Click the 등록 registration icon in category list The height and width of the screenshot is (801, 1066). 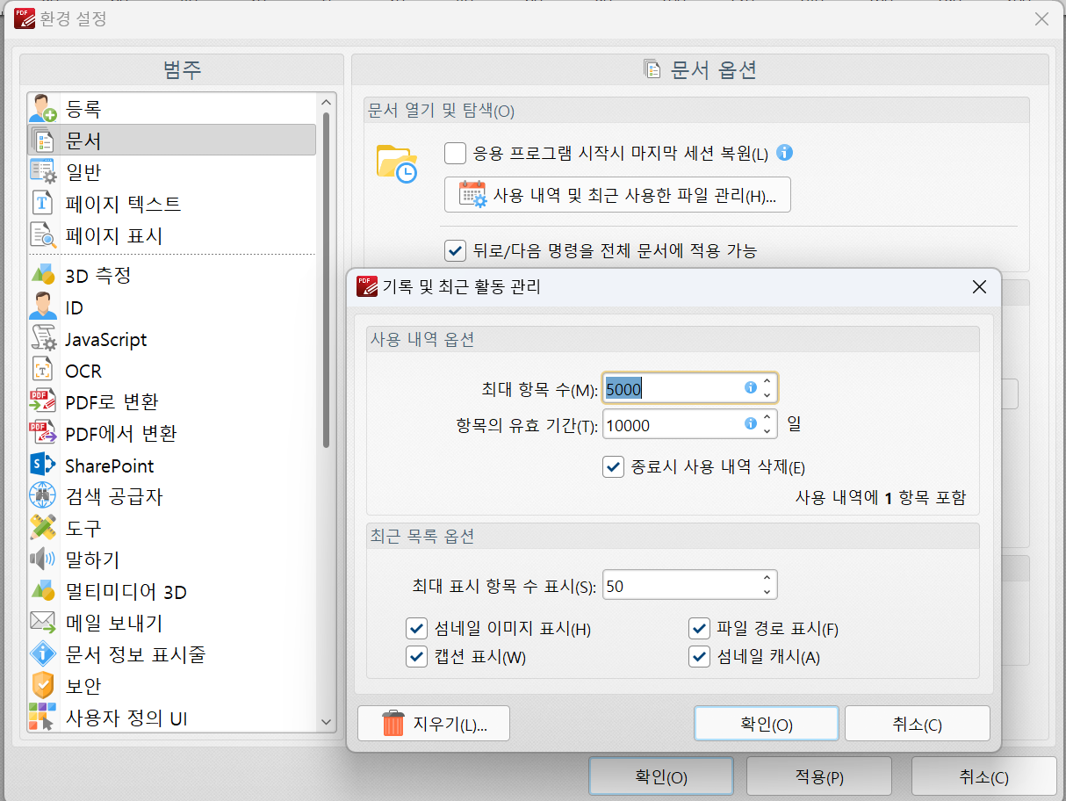(x=43, y=109)
